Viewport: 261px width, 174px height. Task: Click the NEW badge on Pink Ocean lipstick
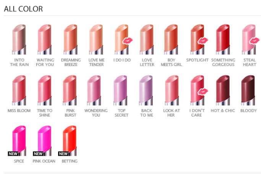(x=38, y=154)
